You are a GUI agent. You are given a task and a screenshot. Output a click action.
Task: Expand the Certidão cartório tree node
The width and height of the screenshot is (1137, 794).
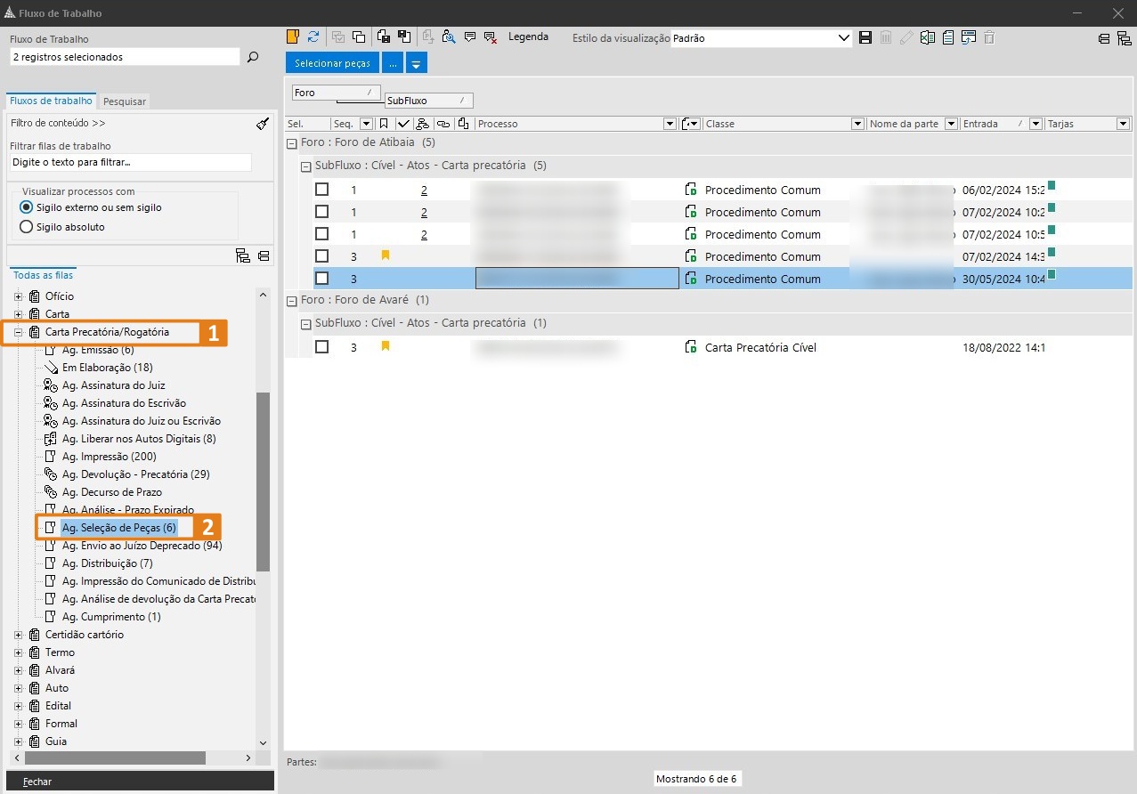point(19,635)
